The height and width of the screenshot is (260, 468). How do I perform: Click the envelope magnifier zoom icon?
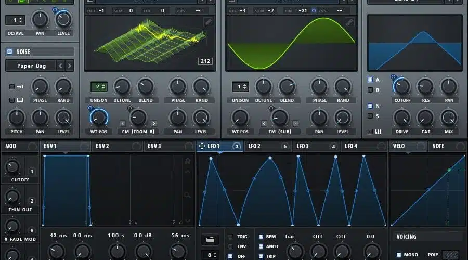click(x=187, y=195)
